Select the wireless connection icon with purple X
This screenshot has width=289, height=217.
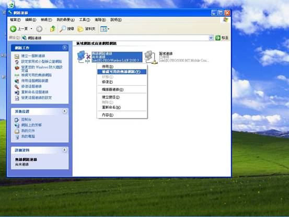(84, 57)
